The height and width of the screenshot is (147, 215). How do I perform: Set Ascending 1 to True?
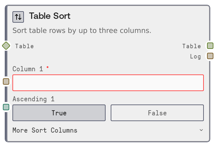click(x=59, y=113)
